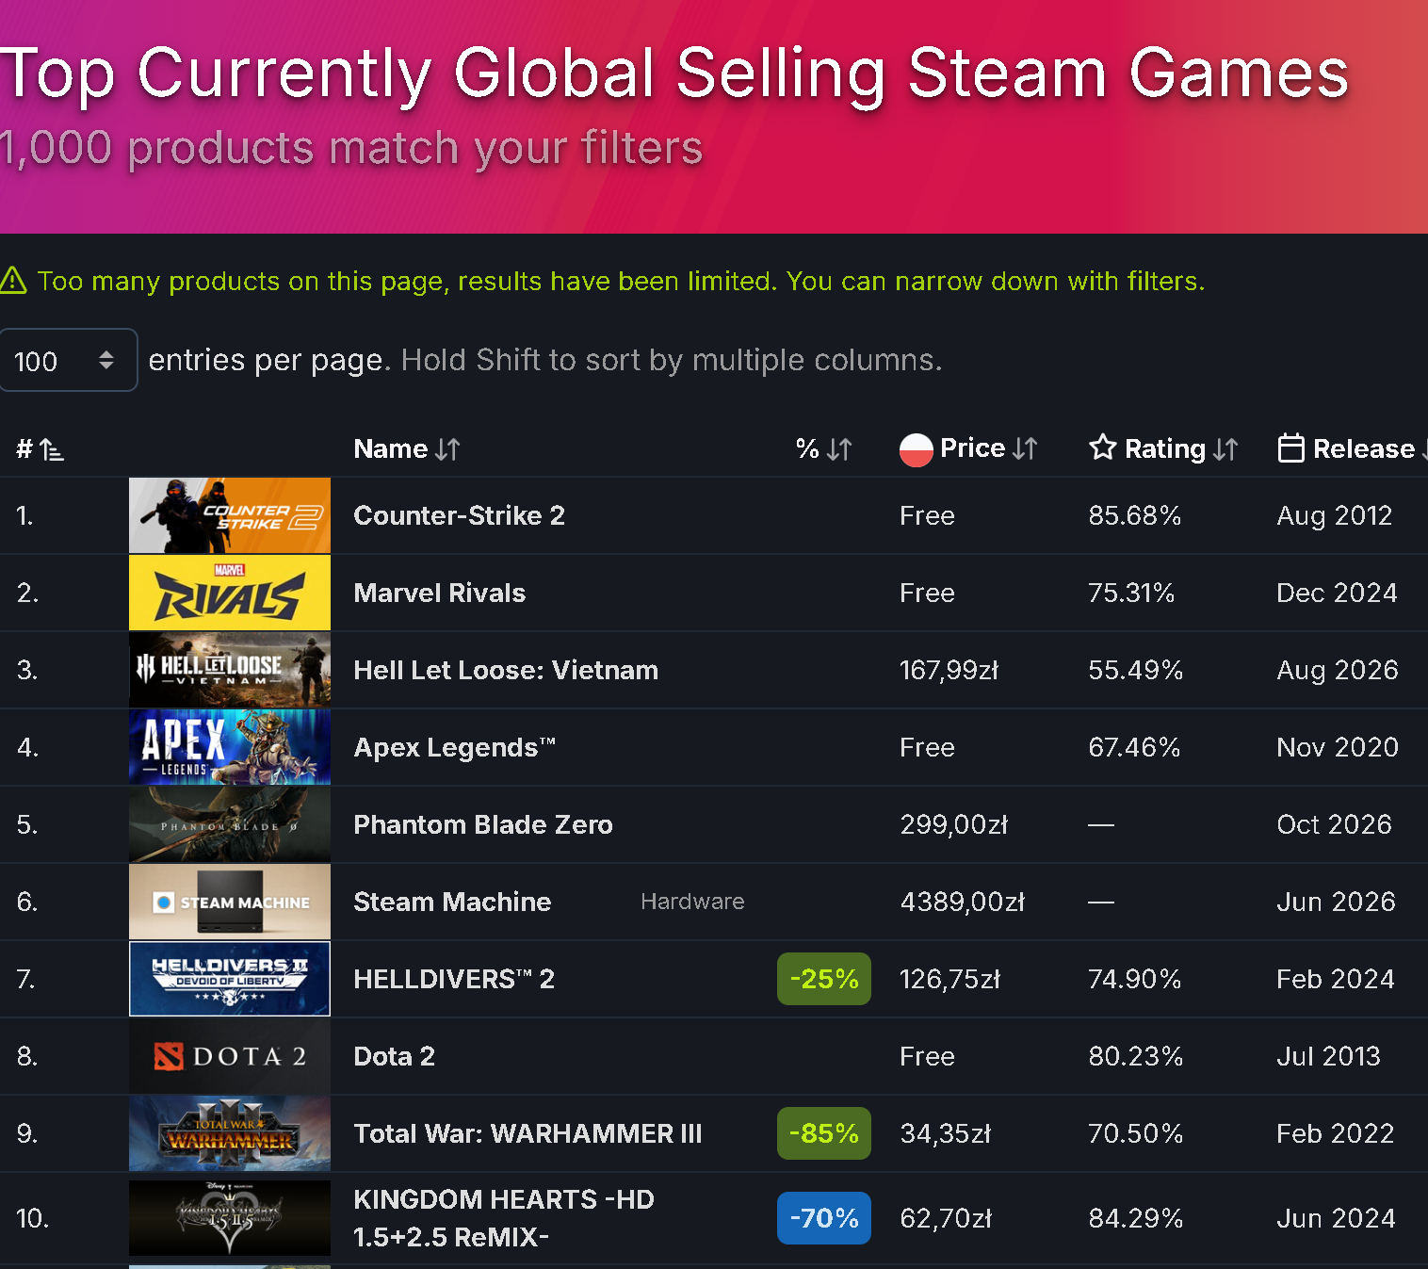Open Apex Legends game link
Viewport: 1428px width, 1269px height.
(x=454, y=747)
